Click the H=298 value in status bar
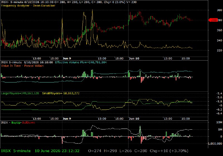The height and width of the screenshot is (156, 223). [x=110, y=151]
